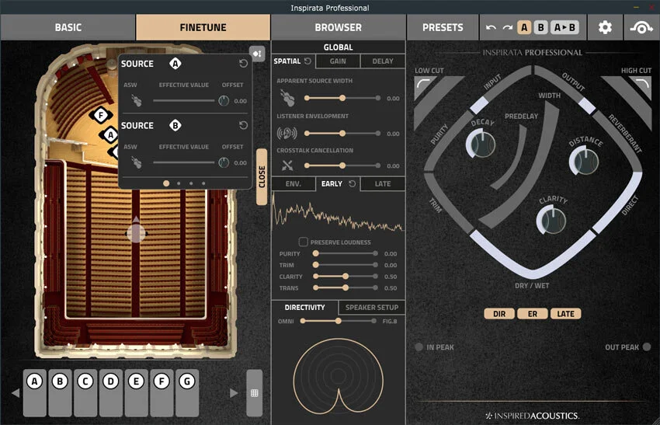Screen dimensions: 660x425
Task: Click the Listener Envelopment ear icon
Action: pyautogui.click(x=287, y=133)
